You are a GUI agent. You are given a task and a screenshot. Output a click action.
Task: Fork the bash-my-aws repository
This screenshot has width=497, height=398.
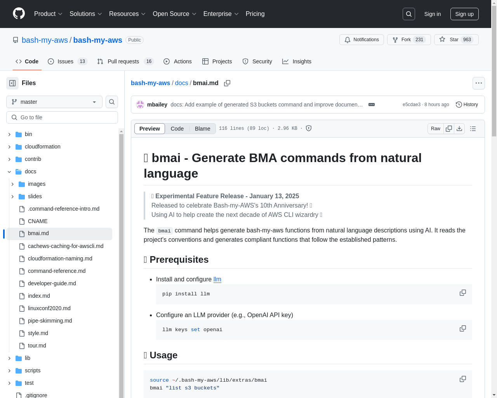[409, 40]
